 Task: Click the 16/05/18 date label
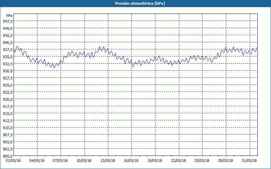click(x=131, y=161)
